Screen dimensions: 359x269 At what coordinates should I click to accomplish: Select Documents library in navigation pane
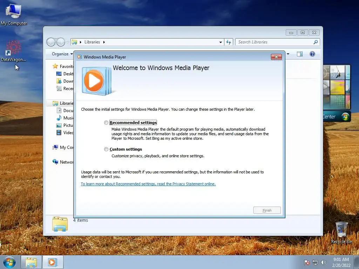(65, 110)
